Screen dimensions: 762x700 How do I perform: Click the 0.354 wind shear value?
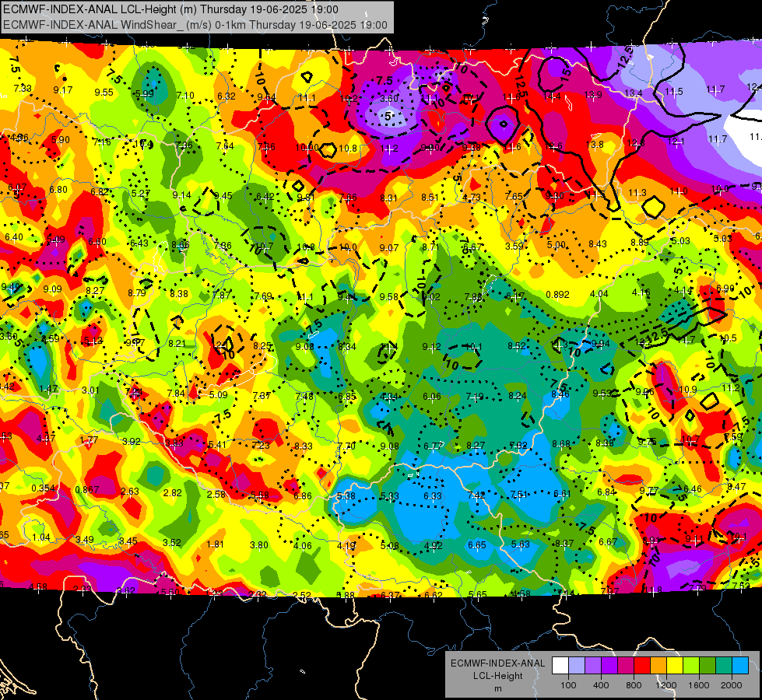[x=44, y=488]
